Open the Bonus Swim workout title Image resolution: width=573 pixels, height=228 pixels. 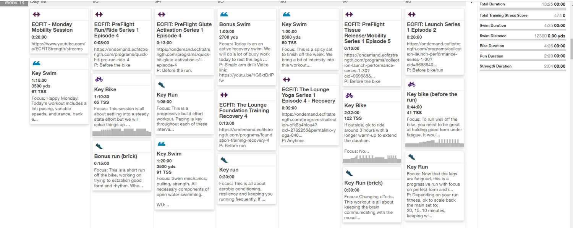(235, 24)
